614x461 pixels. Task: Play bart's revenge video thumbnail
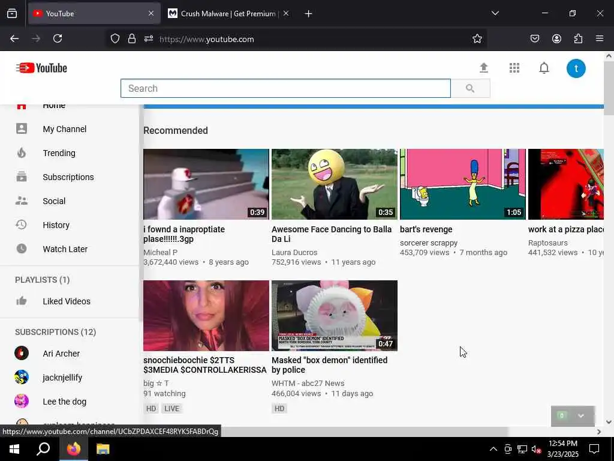click(462, 184)
